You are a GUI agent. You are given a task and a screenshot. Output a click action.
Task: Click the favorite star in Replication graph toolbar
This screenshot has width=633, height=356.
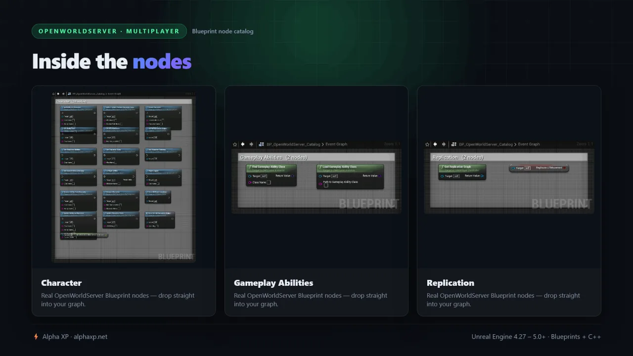click(x=427, y=144)
